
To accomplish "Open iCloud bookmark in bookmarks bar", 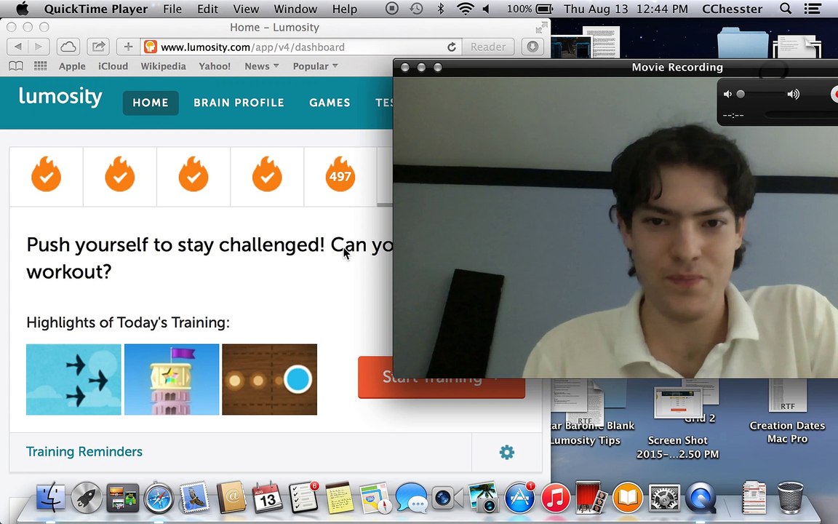I will pyautogui.click(x=113, y=66).
